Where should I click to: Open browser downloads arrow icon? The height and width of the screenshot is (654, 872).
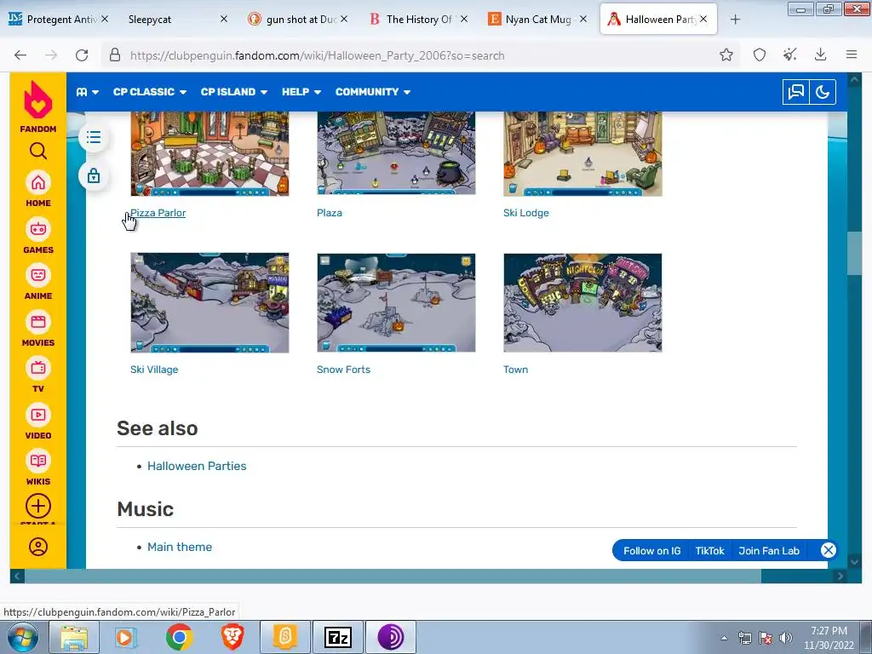pos(820,54)
